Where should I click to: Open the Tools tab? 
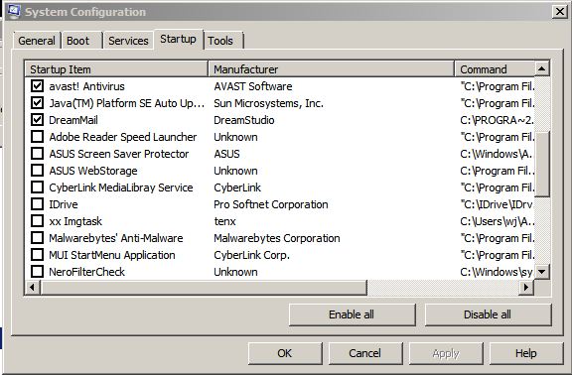coord(223,41)
